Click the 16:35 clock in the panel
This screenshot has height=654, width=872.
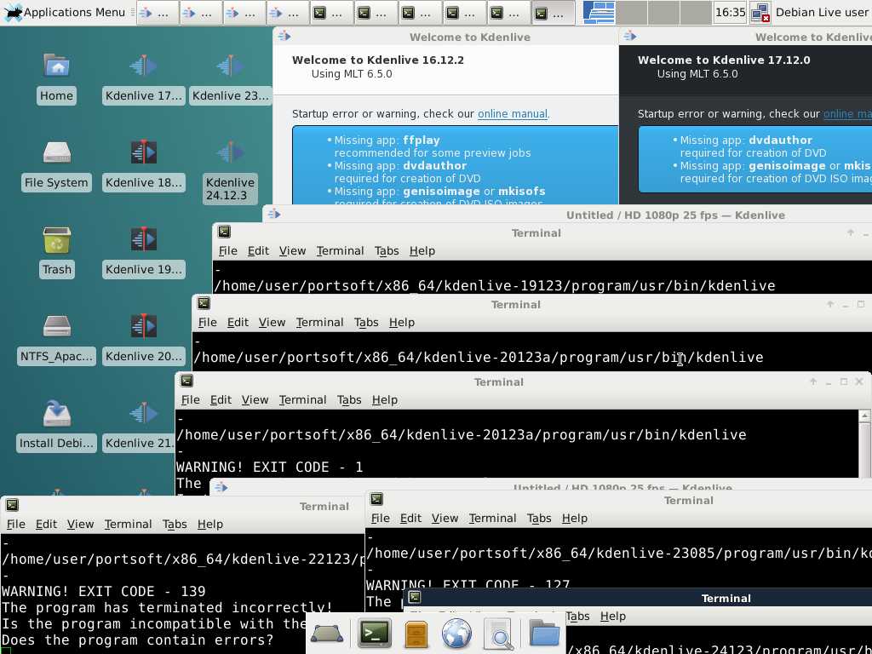(x=730, y=12)
